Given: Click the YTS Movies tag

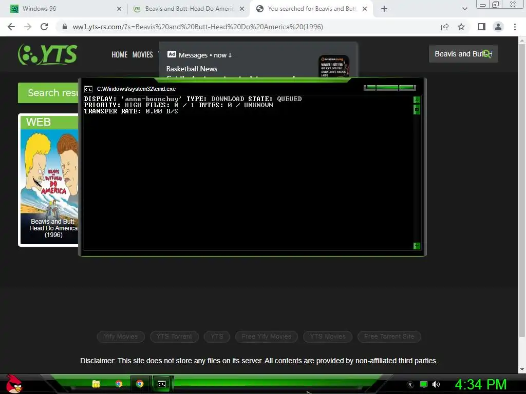Looking at the screenshot, I should coord(328,337).
